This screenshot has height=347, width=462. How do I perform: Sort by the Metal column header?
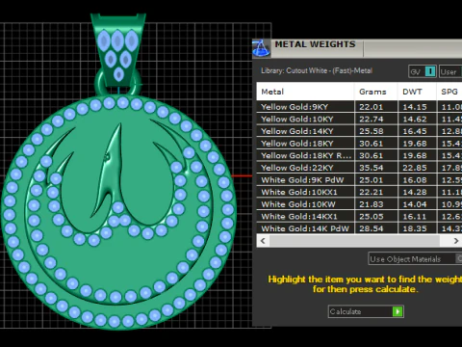[305, 92]
